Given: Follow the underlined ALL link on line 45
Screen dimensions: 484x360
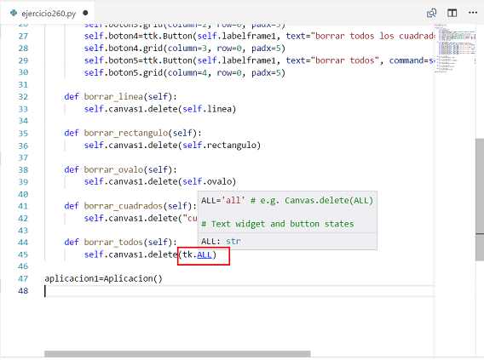Looking at the screenshot, I should point(205,254).
